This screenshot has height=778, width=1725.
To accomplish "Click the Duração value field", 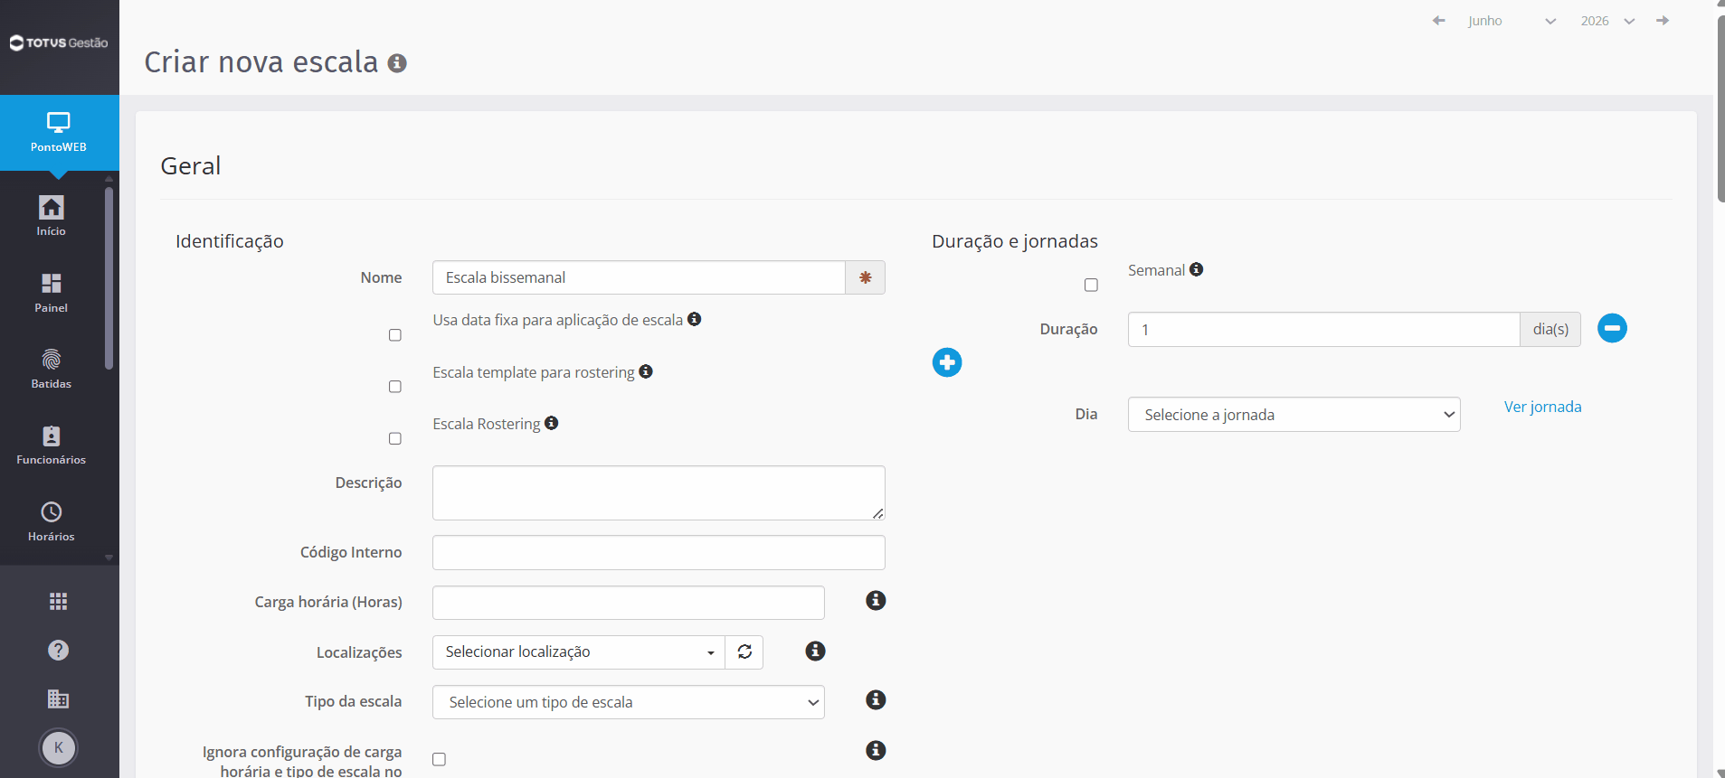I will [x=1324, y=330].
